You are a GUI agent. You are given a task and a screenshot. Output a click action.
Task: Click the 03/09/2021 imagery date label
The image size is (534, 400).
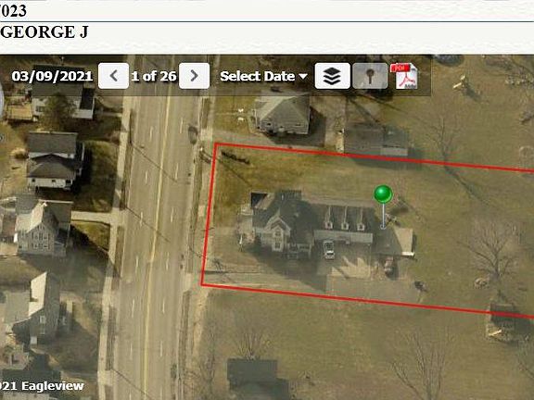click(52, 76)
